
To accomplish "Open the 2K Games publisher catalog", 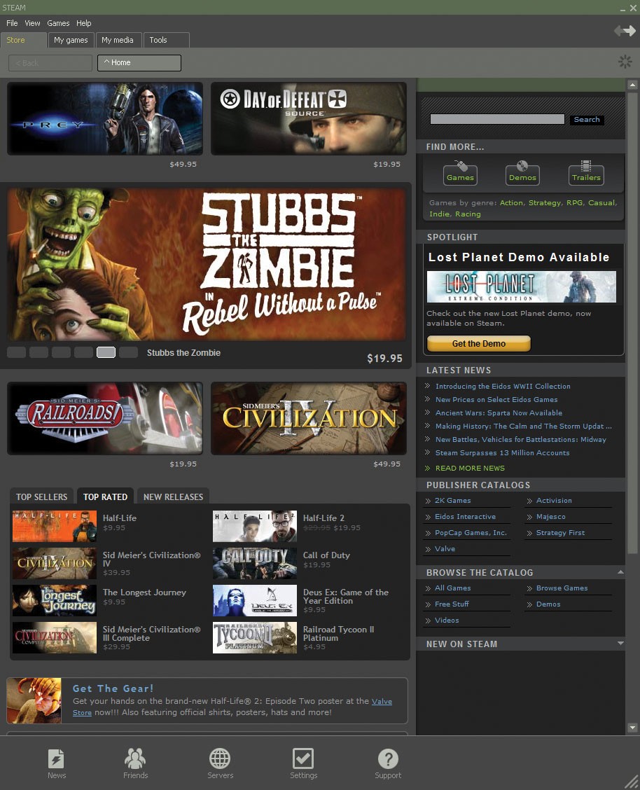I will coord(452,500).
